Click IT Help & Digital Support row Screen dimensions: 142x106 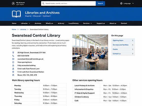click(101, 93)
